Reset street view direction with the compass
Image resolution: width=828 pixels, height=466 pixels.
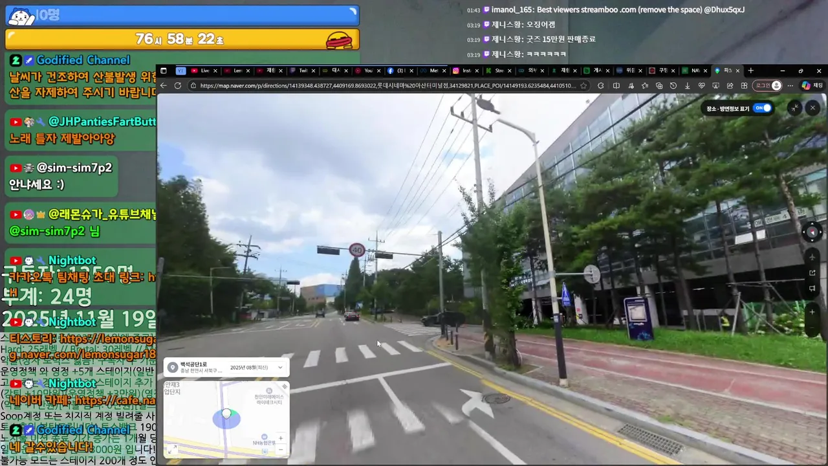click(812, 232)
